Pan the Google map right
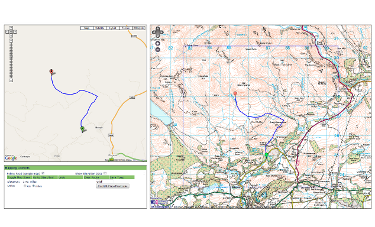The image size is (375, 227). 15,31
